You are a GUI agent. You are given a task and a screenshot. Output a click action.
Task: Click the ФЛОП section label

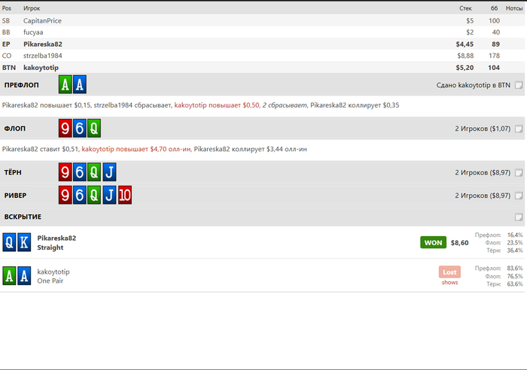point(15,129)
